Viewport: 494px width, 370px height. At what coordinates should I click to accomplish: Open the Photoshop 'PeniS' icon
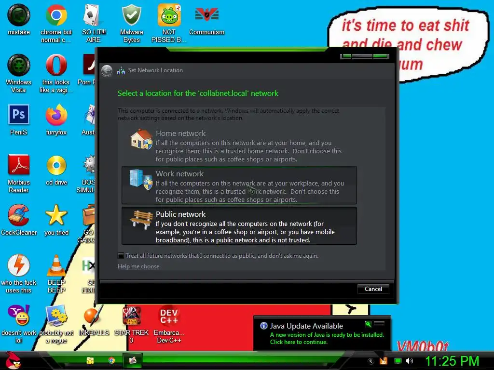tap(19, 120)
